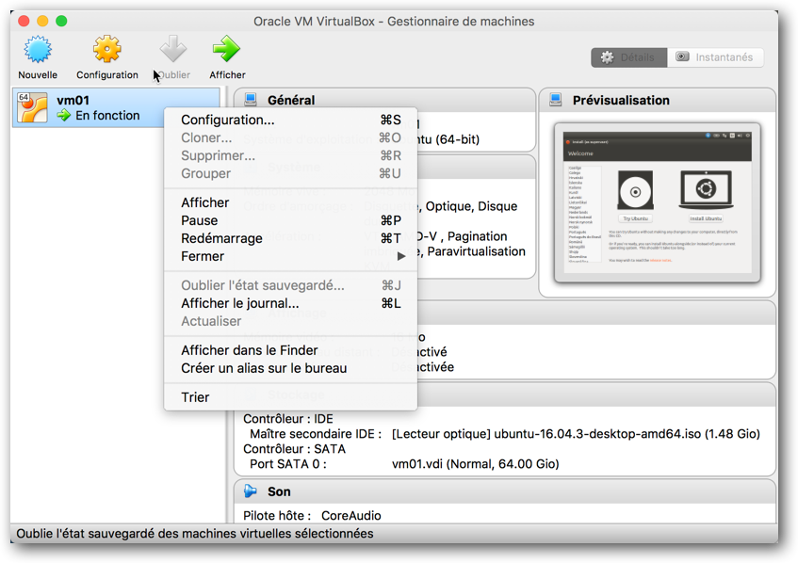798x563 pixels.
Task: Click the grayed Oublier down-arrow icon
Action: point(173,49)
